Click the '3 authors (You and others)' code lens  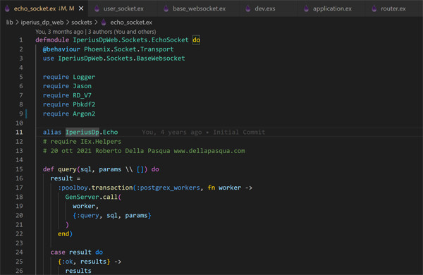pyautogui.click(x=122, y=32)
